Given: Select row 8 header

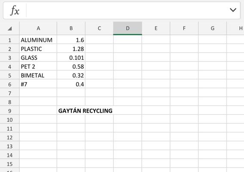Looking at the screenshot, I should [x=9, y=102].
